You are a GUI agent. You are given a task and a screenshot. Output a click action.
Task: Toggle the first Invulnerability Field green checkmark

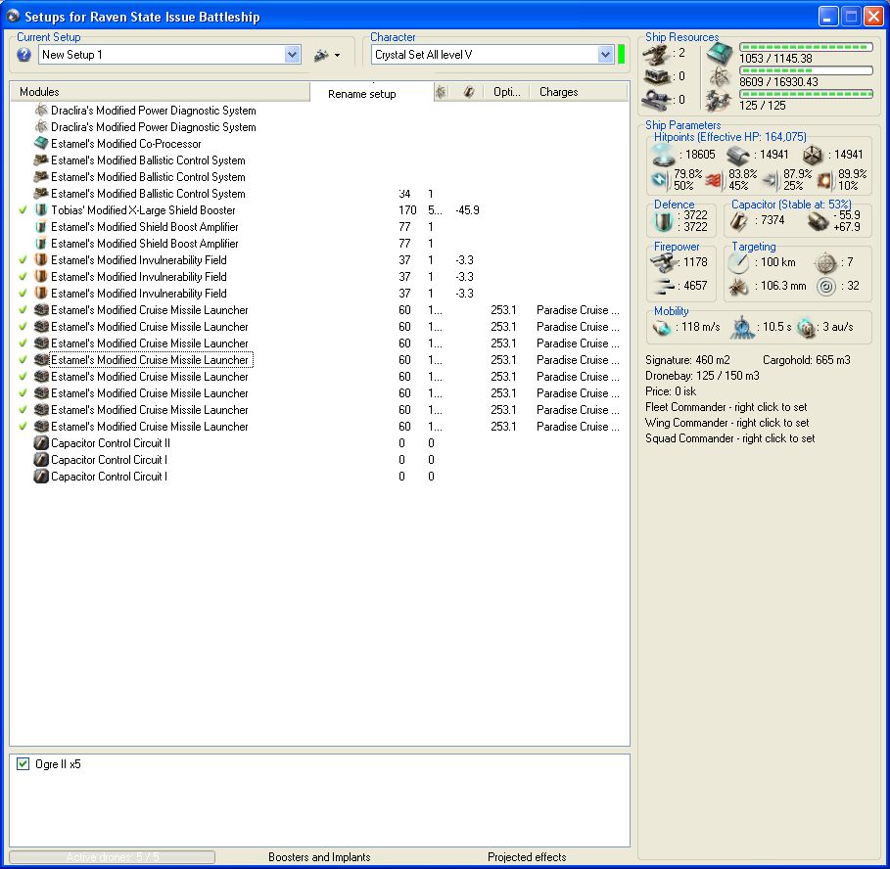[23, 260]
